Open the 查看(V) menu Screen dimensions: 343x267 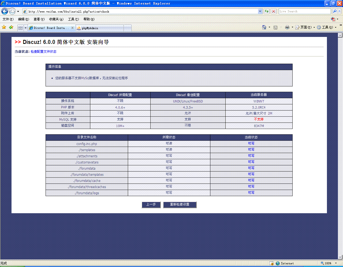(39, 19)
